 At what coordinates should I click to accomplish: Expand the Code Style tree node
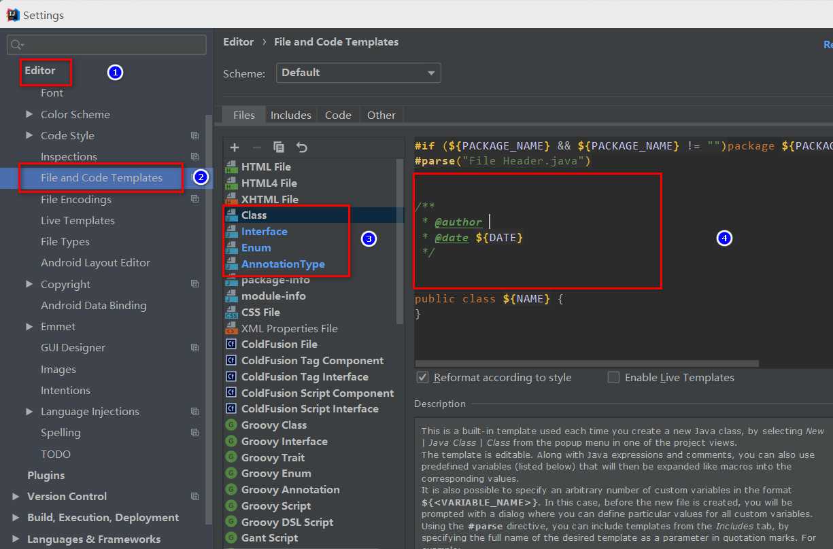tap(29, 135)
